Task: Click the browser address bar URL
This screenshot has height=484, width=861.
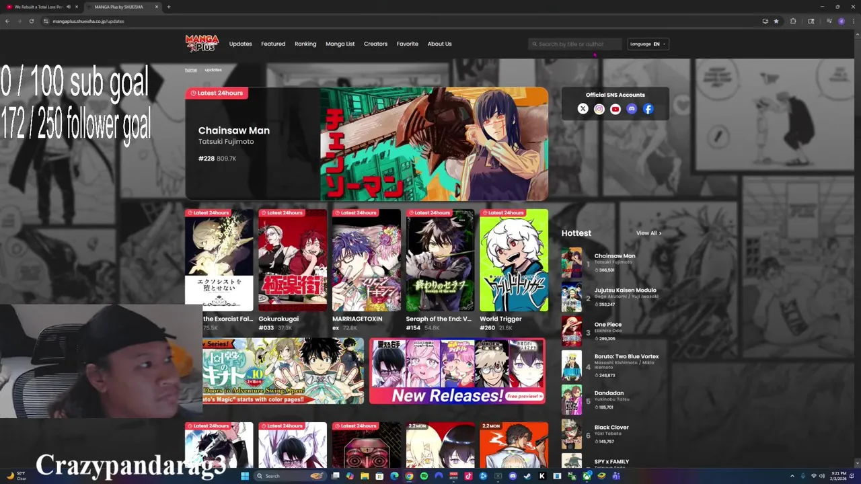Action: 88,21
